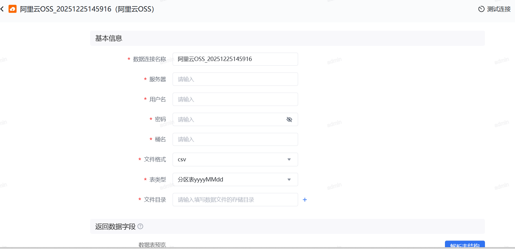Click the 用户名 field label

tap(158, 99)
